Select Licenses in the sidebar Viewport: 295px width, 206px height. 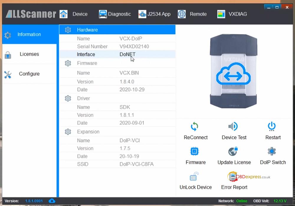tap(29, 54)
